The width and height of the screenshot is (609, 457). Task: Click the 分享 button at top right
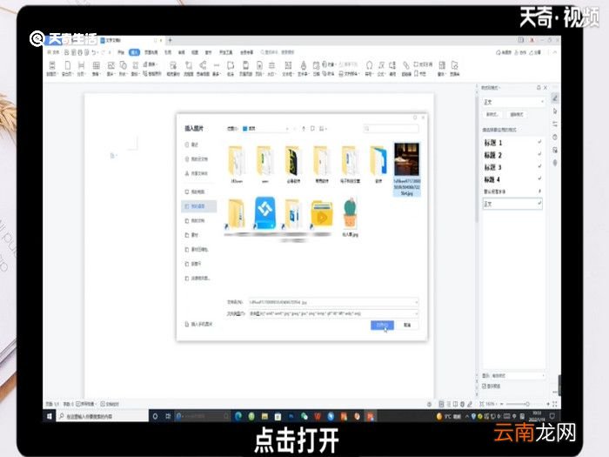[x=536, y=52]
